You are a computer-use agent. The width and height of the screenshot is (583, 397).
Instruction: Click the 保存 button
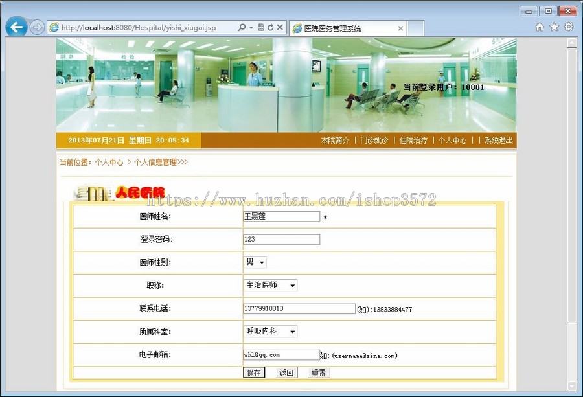[x=254, y=372]
